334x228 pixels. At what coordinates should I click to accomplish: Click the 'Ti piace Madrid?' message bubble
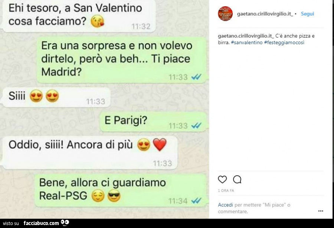point(122,60)
